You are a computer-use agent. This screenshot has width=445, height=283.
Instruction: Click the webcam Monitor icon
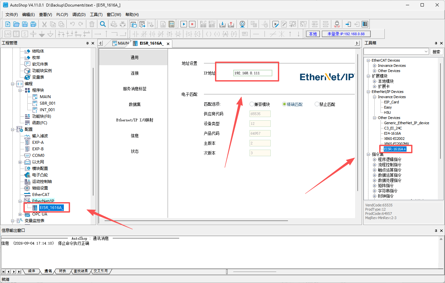242,24
